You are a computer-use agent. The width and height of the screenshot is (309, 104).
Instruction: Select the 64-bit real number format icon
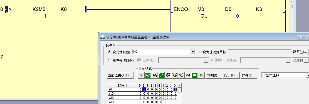[181, 75]
